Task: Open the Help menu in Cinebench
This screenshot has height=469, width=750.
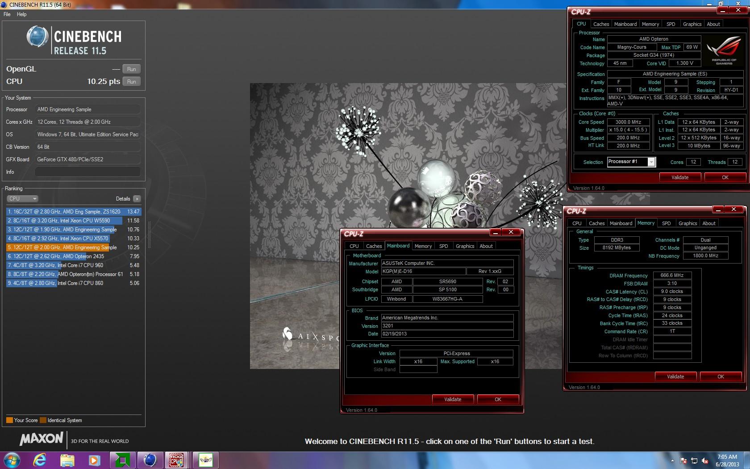Action: point(21,14)
